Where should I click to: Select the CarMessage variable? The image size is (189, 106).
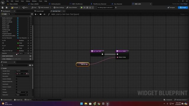6,30
